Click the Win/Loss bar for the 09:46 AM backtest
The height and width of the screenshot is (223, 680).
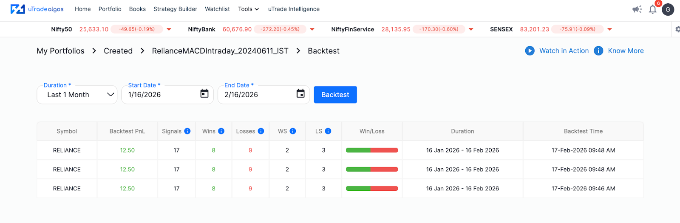coord(372,188)
